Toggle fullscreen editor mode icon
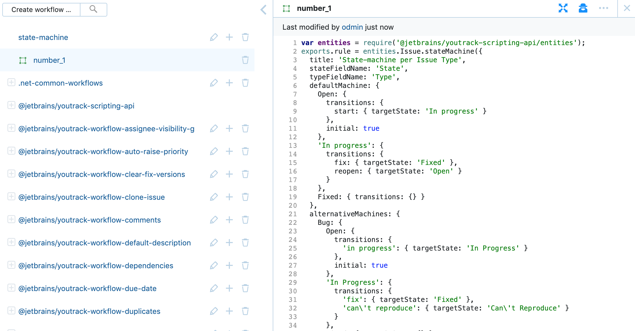The height and width of the screenshot is (331, 635). 563,8
